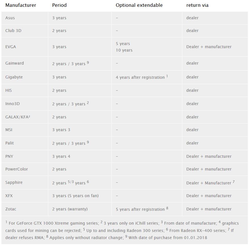Image resolution: width=249 pixels, height=245 pixels.
Task: Click the HIS manufacturer cell
Action: tap(9, 90)
